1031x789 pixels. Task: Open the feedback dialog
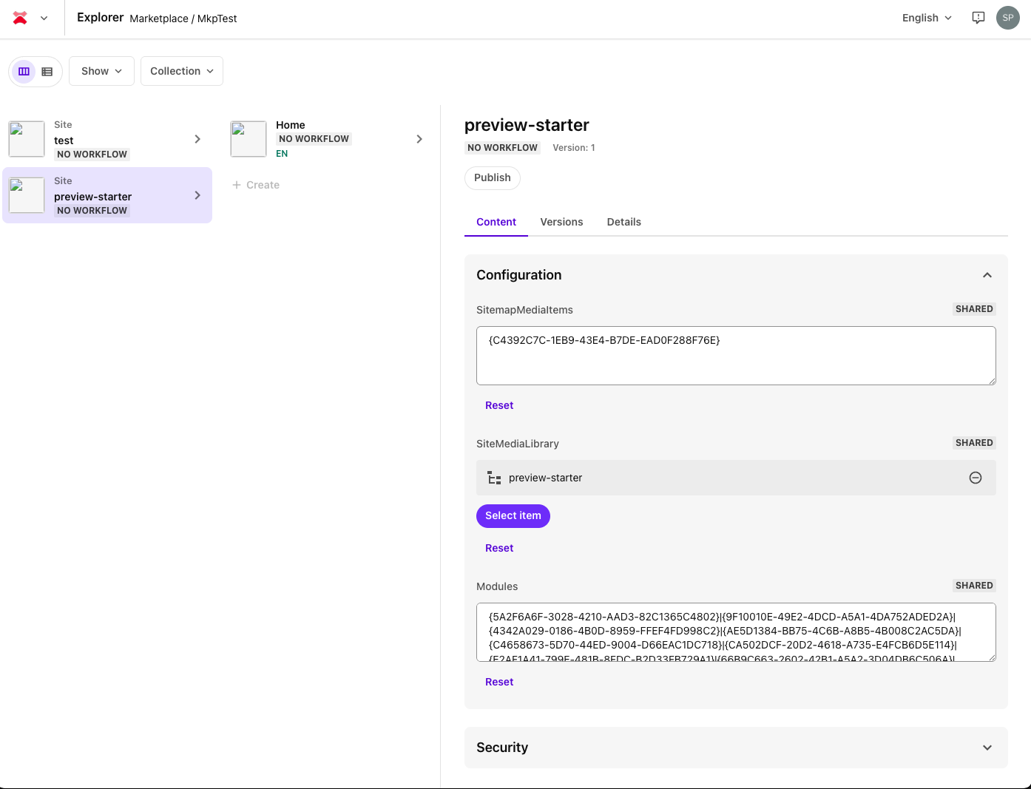tap(978, 17)
